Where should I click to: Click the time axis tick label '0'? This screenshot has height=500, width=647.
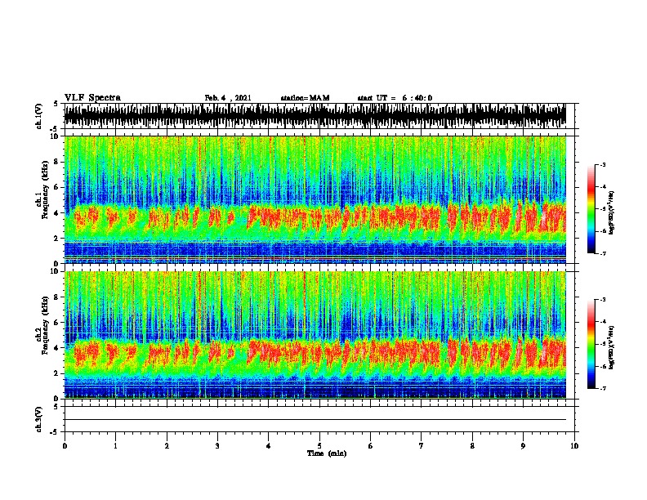65,446
